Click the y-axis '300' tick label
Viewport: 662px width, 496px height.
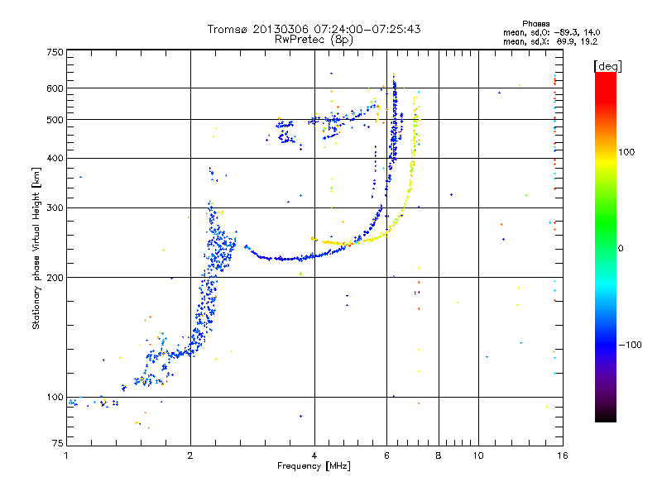point(55,207)
